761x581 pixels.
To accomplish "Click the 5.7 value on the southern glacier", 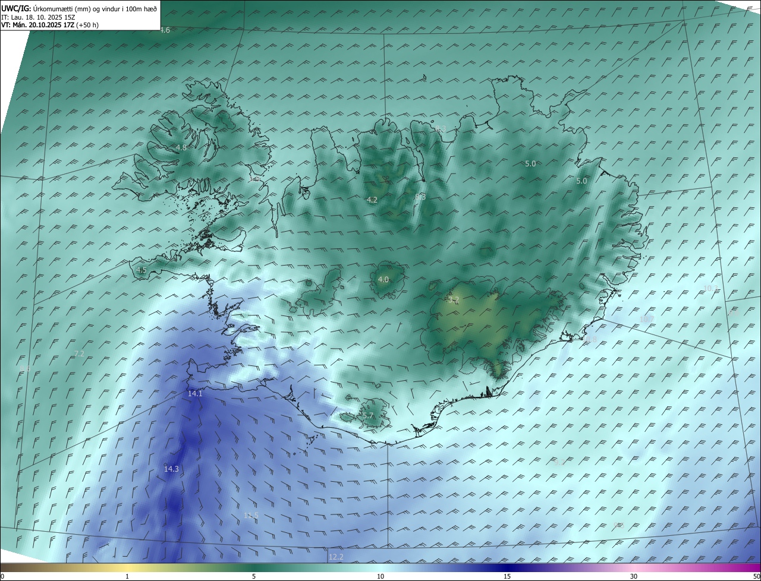I will (367, 416).
